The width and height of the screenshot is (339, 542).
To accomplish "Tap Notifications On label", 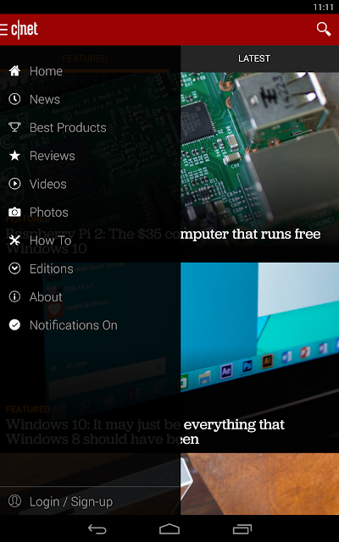I will click(74, 325).
